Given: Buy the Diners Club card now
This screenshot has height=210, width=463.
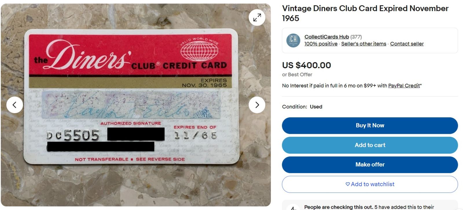Looking at the screenshot, I should (x=370, y=125).
